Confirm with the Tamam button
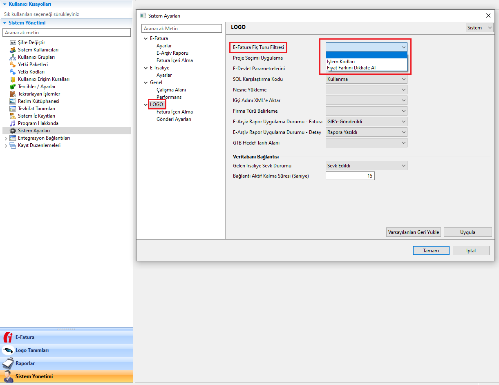Screen dimensions: 499x385 pyautogui.click(x=431, y=251)
